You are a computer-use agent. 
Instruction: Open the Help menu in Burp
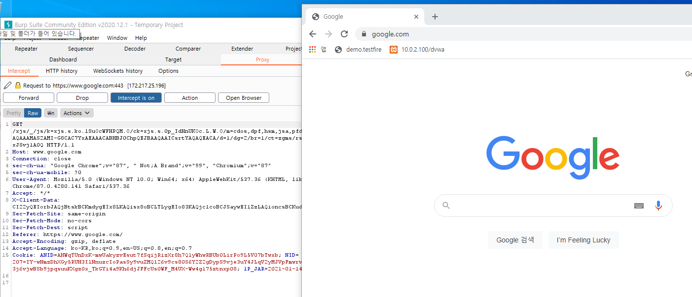coord(141,38)
